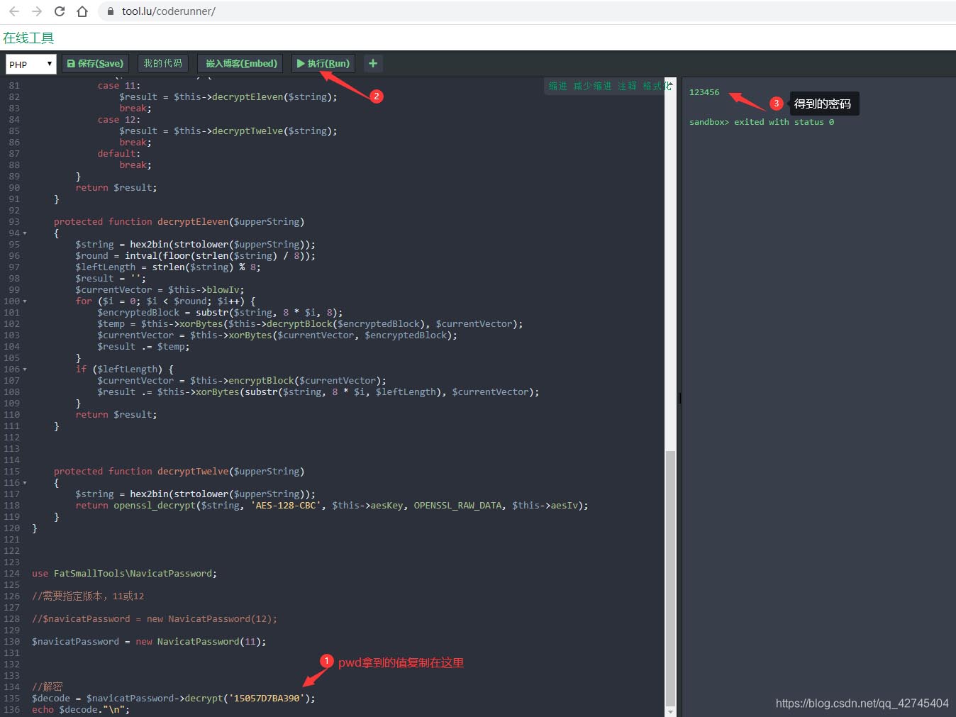Run the code with 执行(Run)
This screenshot has height=717, width=956.
click(323, 63)
